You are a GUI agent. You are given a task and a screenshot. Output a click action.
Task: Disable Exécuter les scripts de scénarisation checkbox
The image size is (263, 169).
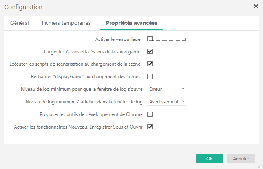coord(150,64)
